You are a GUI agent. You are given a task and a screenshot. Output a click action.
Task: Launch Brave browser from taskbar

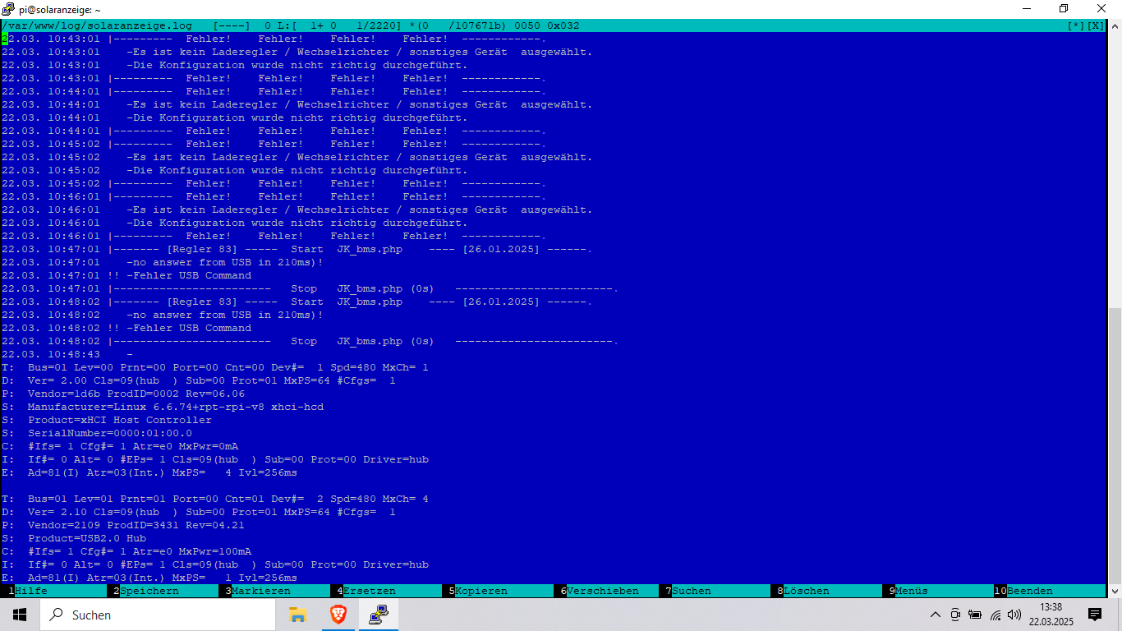pyautogui.click(x=338, y=615)
